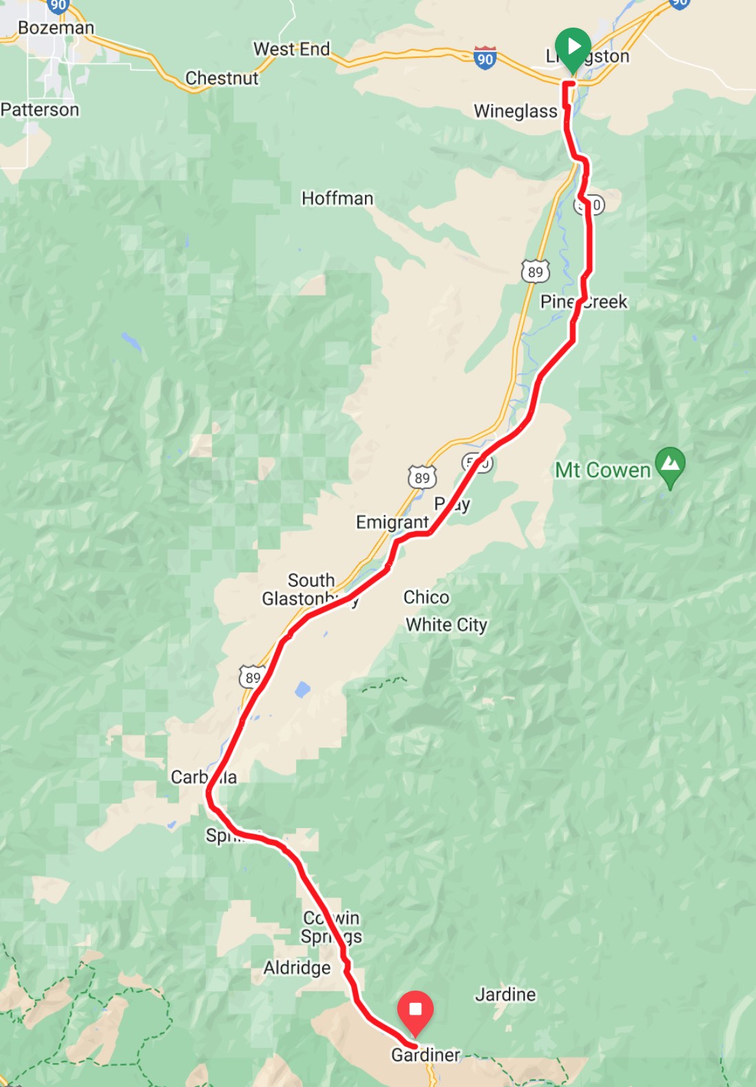The width and height of the screenshot is (756, 1087).
Task: Select the Jardine place label
Action: [x=505, y=994]
